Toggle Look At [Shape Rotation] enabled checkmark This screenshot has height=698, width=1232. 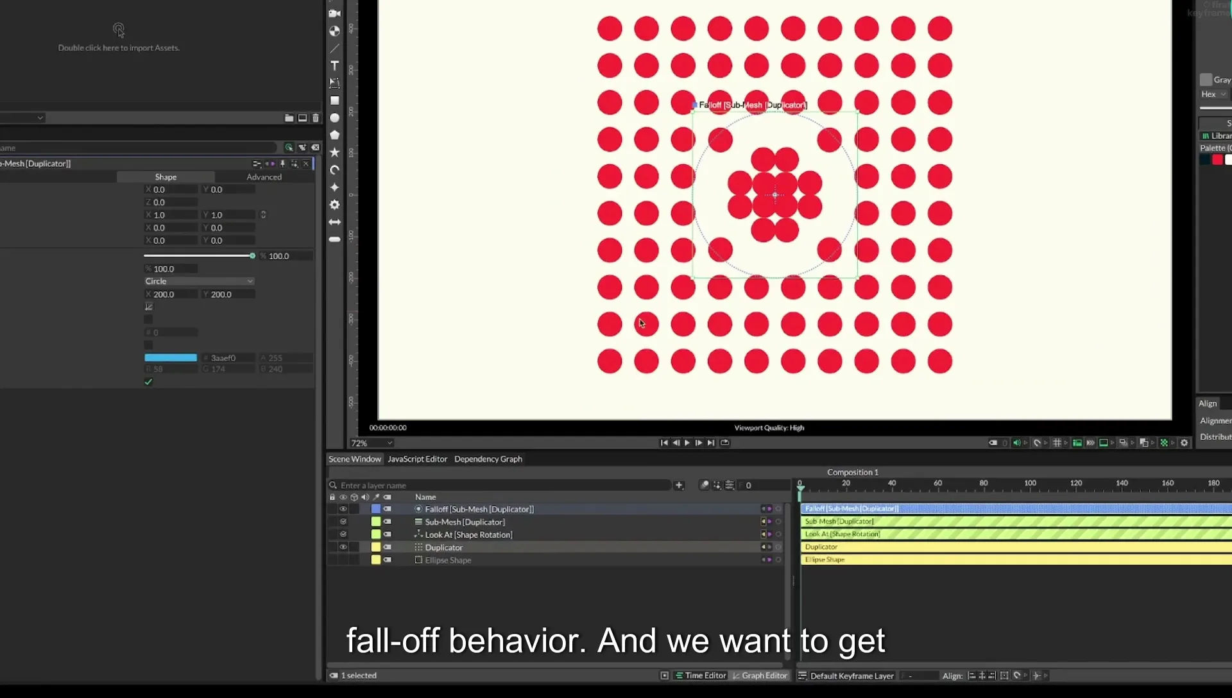coord(343,534)
